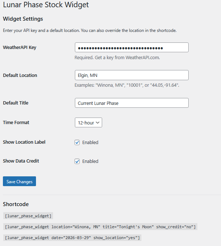
Task: Click the "Required. Get a key" help text
Action: (x=117, y=57)
